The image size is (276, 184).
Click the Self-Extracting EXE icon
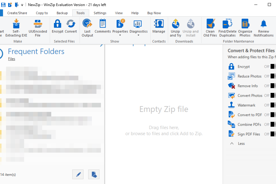tap(16, 24)
